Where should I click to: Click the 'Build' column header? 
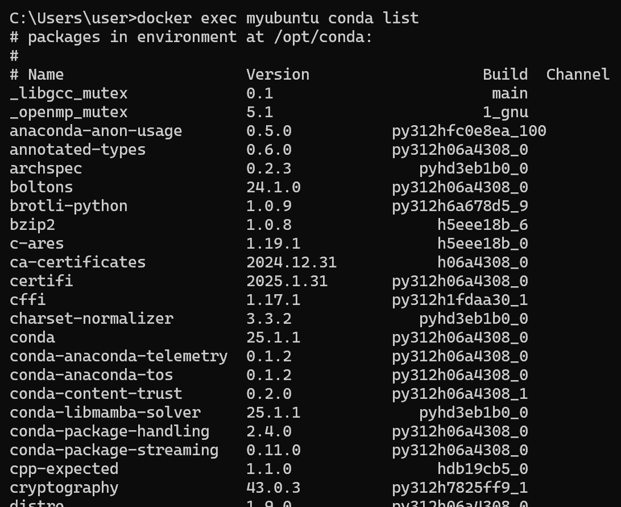pyautogui.click(x=505, y=75)
